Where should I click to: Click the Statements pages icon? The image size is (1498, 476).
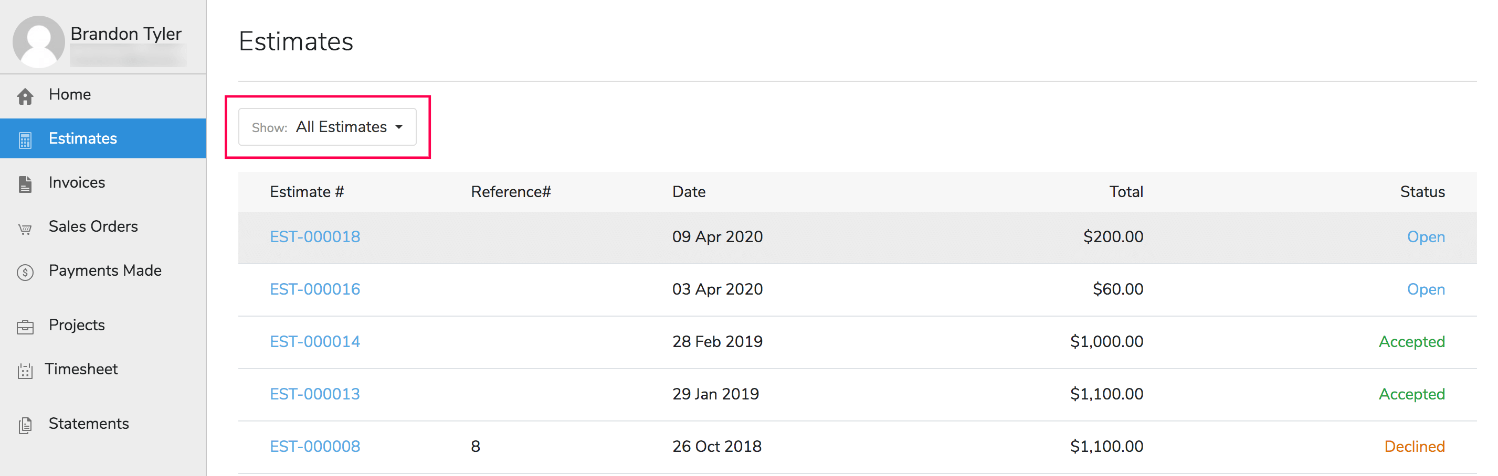pyautogui.click(x=25, y=426)
